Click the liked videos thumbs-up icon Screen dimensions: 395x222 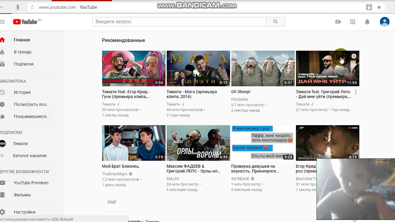click(x=2, y=117)
